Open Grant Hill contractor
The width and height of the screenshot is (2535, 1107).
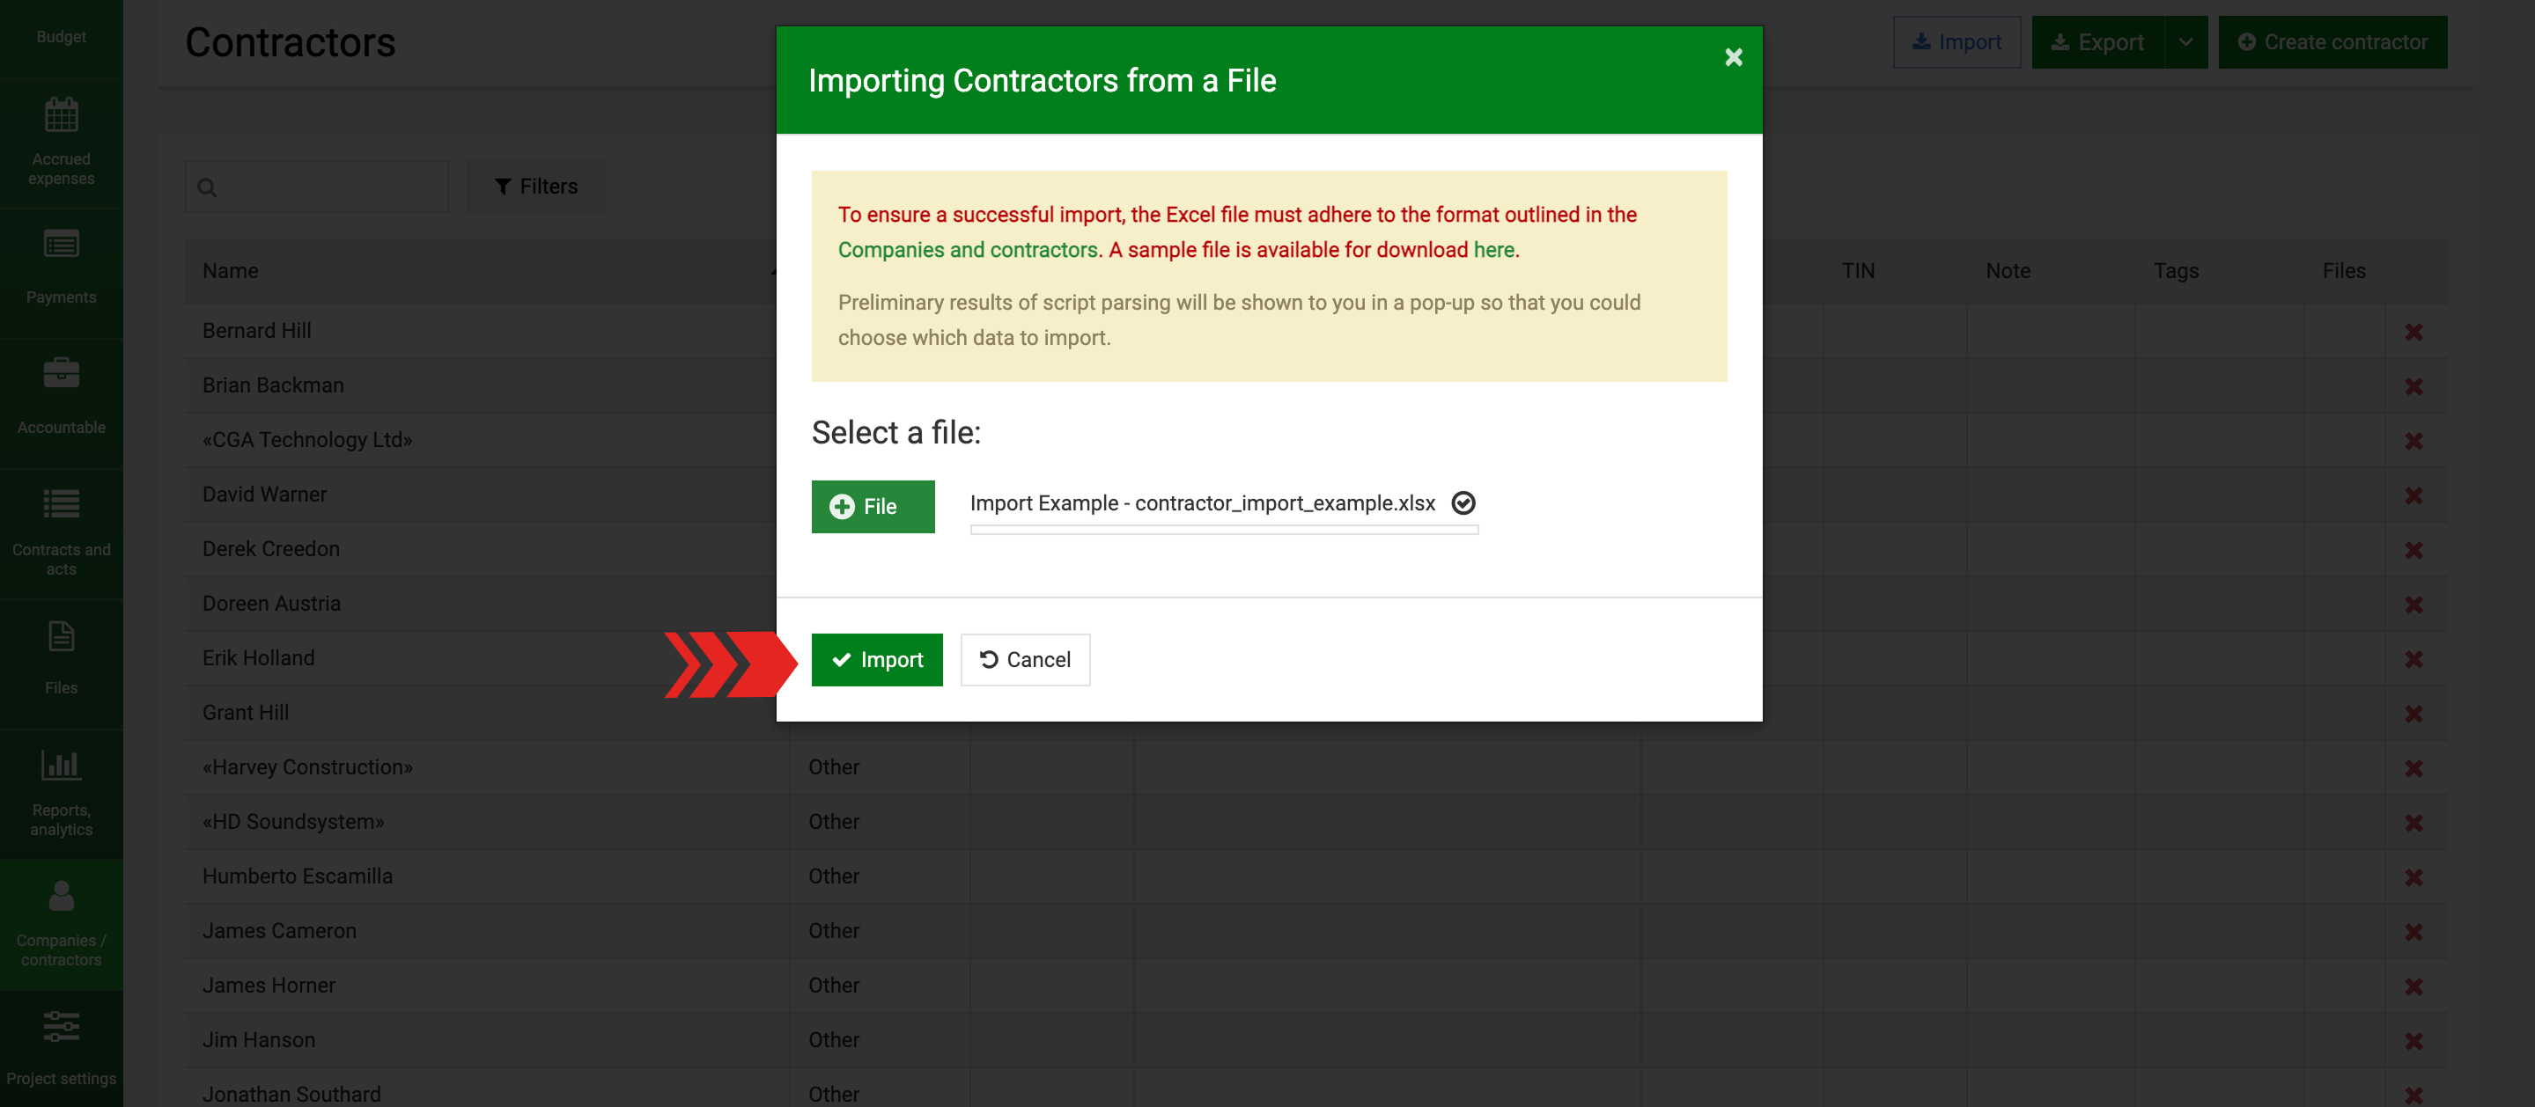[246, 713]
